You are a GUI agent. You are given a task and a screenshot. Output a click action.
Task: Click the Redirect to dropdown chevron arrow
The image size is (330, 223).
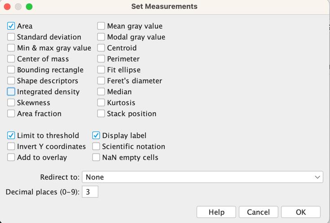tap(317, 177)
